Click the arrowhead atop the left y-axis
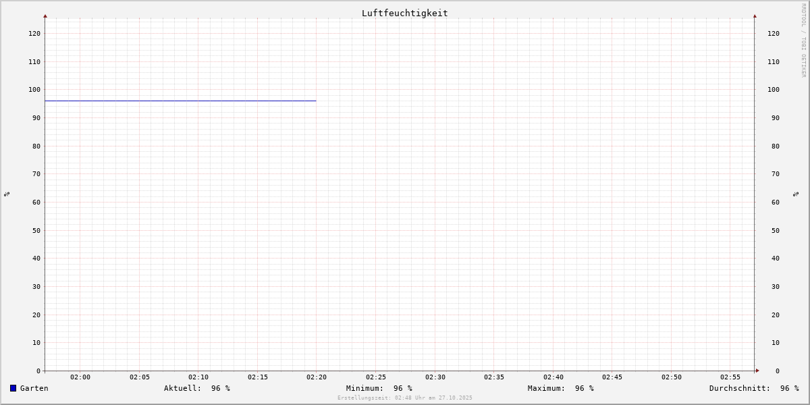Viewport: 810px width, 405px height. point(45,16)
